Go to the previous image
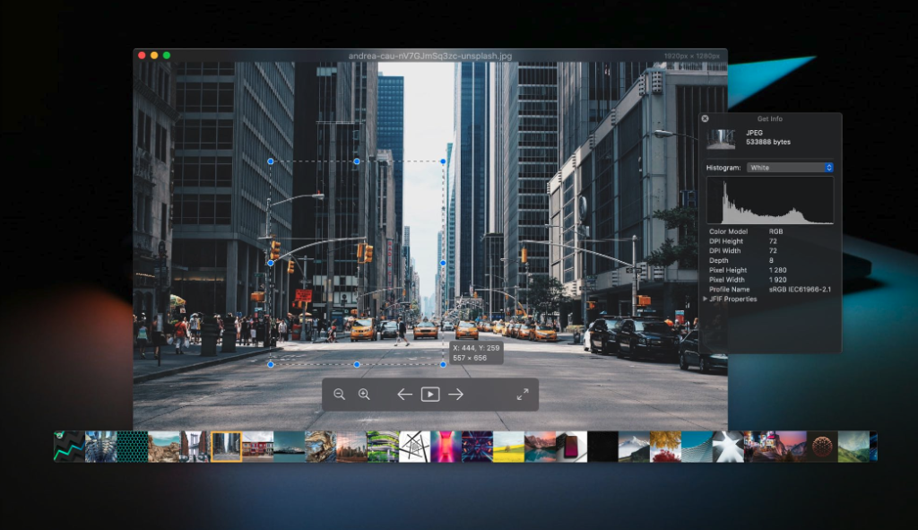918x530 pixels. (404, 394)
